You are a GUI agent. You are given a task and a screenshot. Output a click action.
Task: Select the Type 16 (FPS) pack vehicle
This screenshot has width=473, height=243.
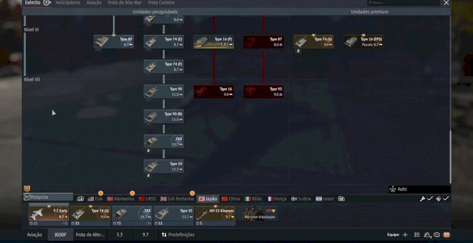tap(364, 41)
